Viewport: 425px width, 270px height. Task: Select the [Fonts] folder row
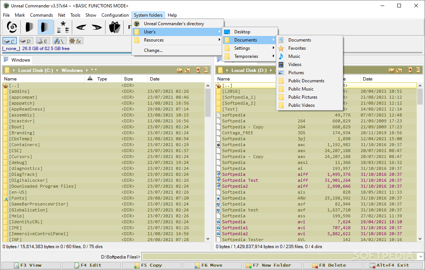tap(104, 198)
